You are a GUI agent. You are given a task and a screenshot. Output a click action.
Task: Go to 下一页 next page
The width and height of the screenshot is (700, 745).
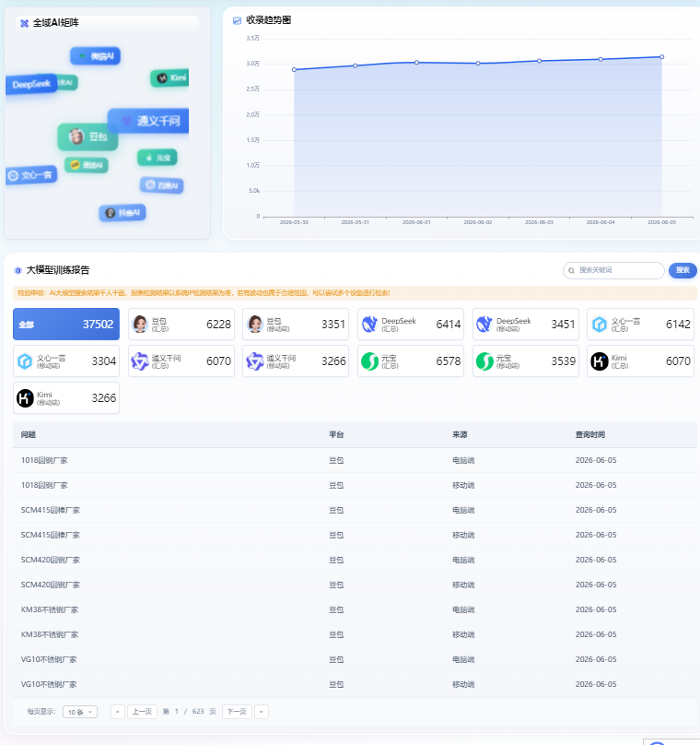click(x=237, y=712)
